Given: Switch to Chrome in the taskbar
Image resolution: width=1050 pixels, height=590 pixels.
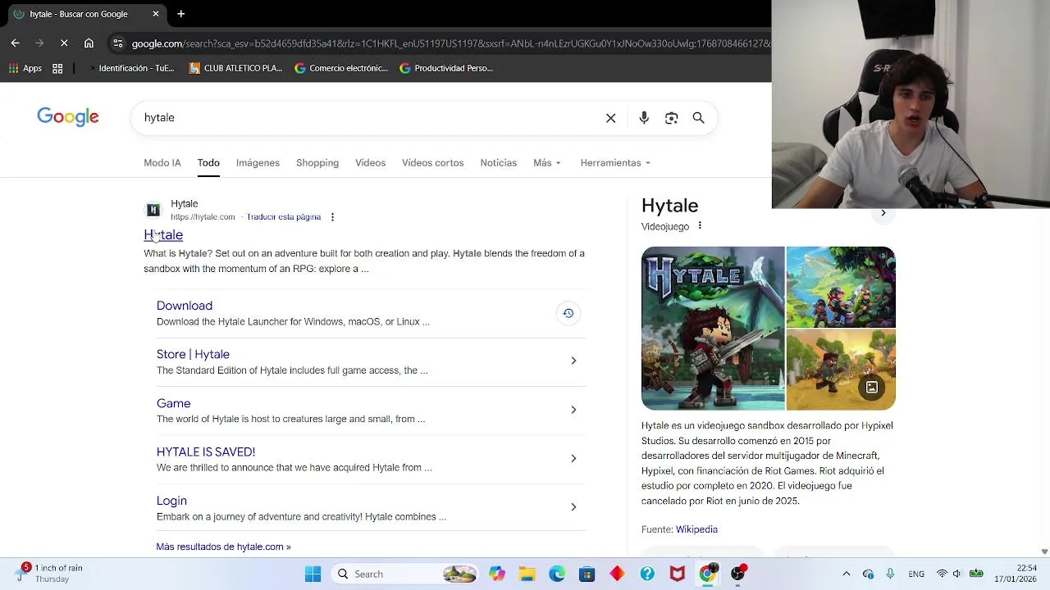Looking at the screenshot, I should tap(707, 574).
